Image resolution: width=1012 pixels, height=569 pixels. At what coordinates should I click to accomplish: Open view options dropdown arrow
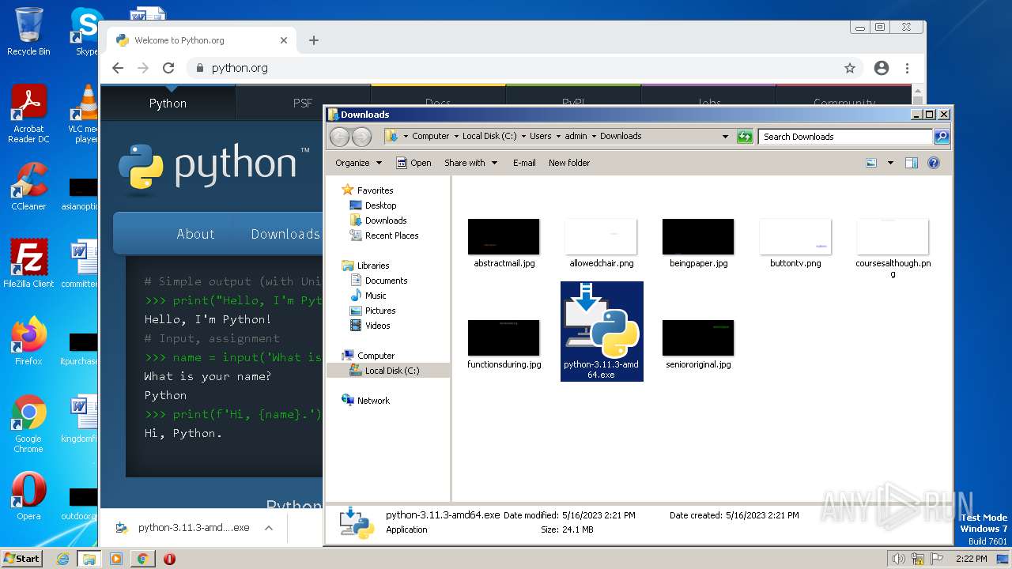pyautogui.click(x=890, y=163)
